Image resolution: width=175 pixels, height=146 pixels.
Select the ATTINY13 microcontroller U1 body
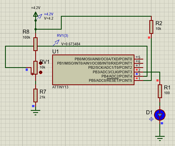[93, 70]
